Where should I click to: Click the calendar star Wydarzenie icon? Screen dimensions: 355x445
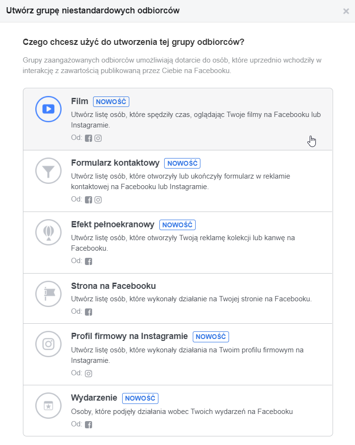click(49, 405)
